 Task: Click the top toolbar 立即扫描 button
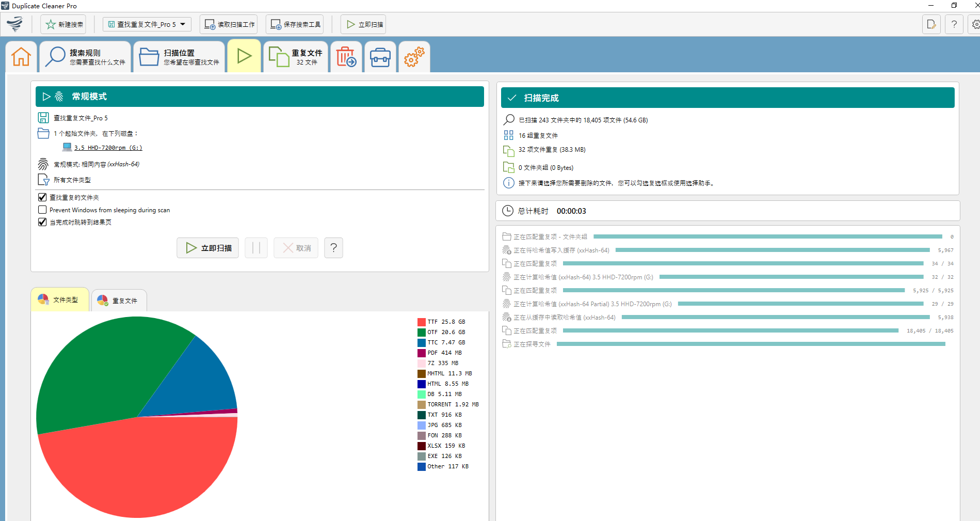[x=363, y=24]
